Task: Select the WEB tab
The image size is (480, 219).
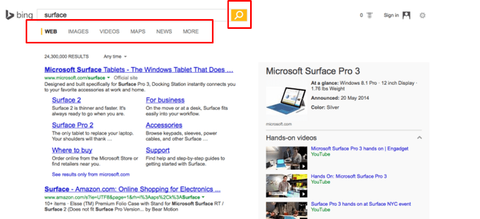Action: (x=51, y=32)
